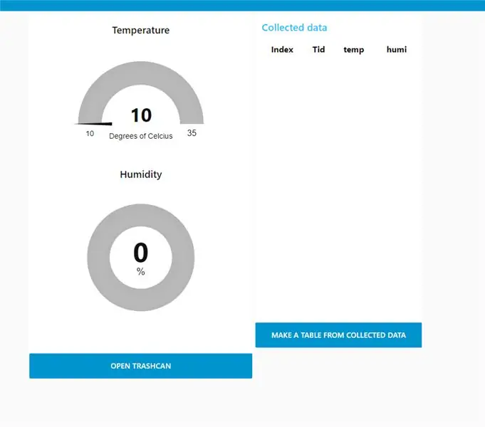Select the humi column header
Screen dimensions: 485x427
pos(397,50)
